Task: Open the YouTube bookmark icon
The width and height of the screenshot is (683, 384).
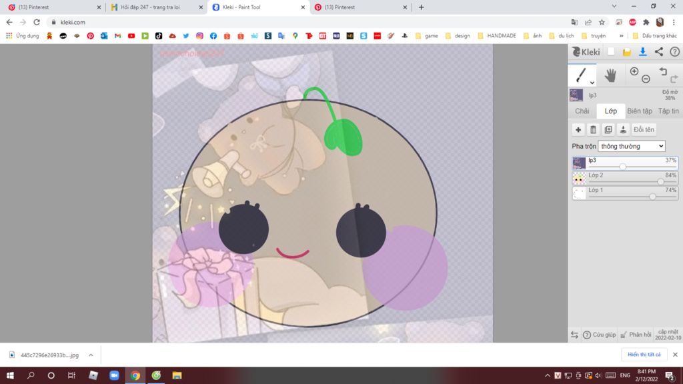Action: pos(131,36)
